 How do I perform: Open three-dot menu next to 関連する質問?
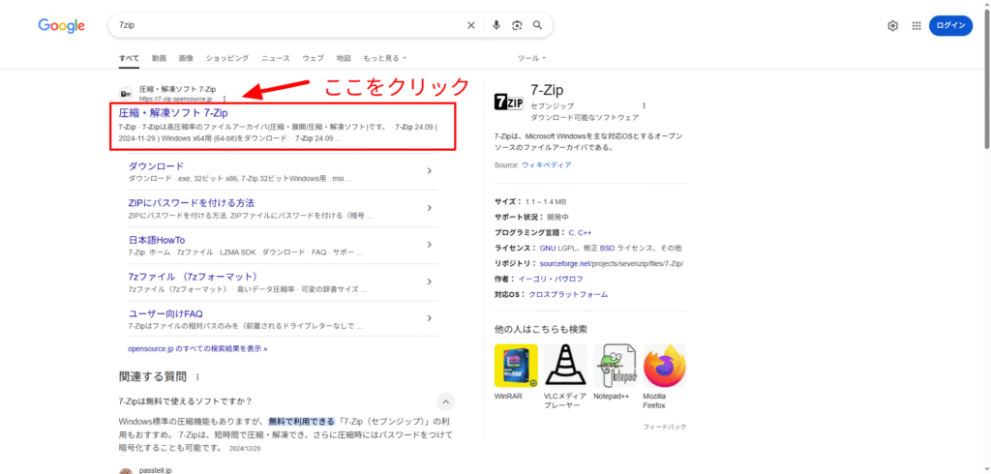[x=197, y=377]
